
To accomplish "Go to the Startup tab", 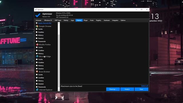I will pos(66,20).
